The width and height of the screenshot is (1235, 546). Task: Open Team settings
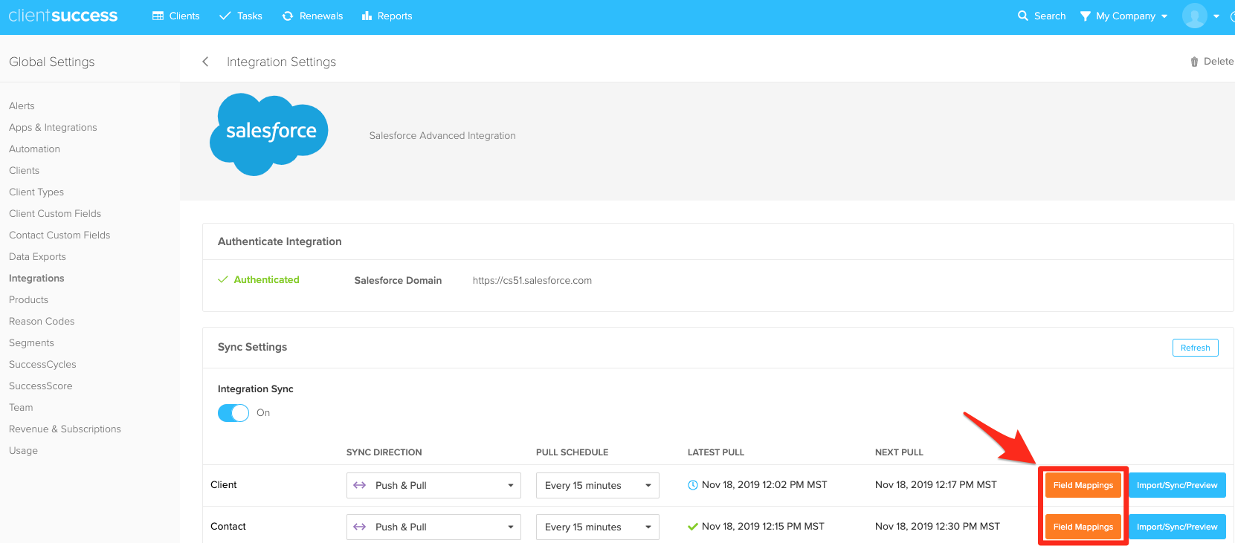point(21,408)
